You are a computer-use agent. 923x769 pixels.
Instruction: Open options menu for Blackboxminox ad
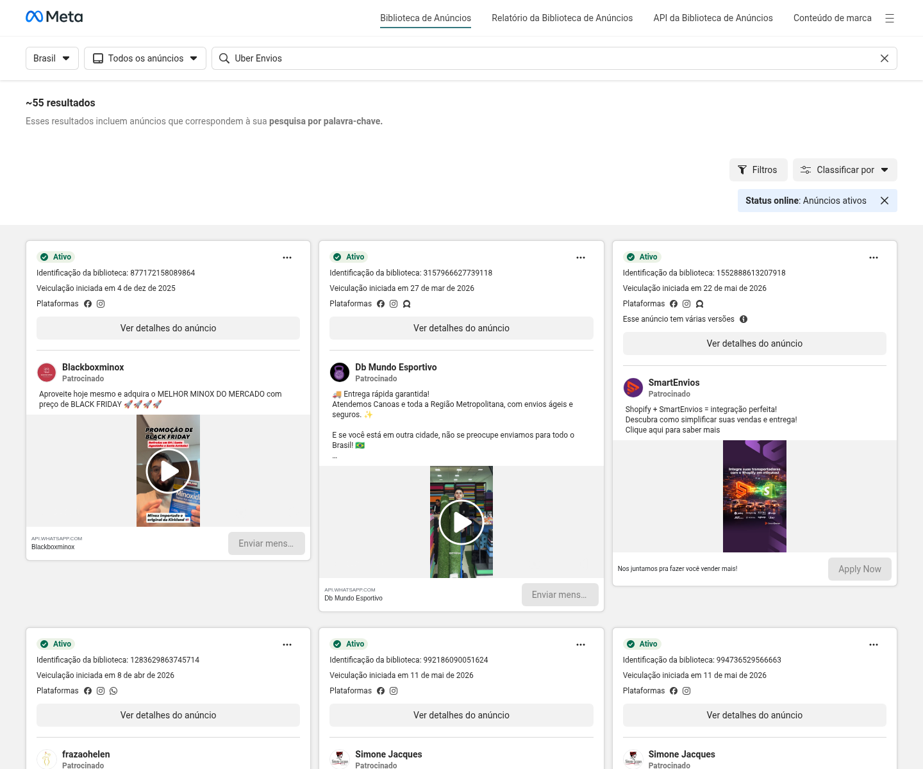(x=287, y=258)
